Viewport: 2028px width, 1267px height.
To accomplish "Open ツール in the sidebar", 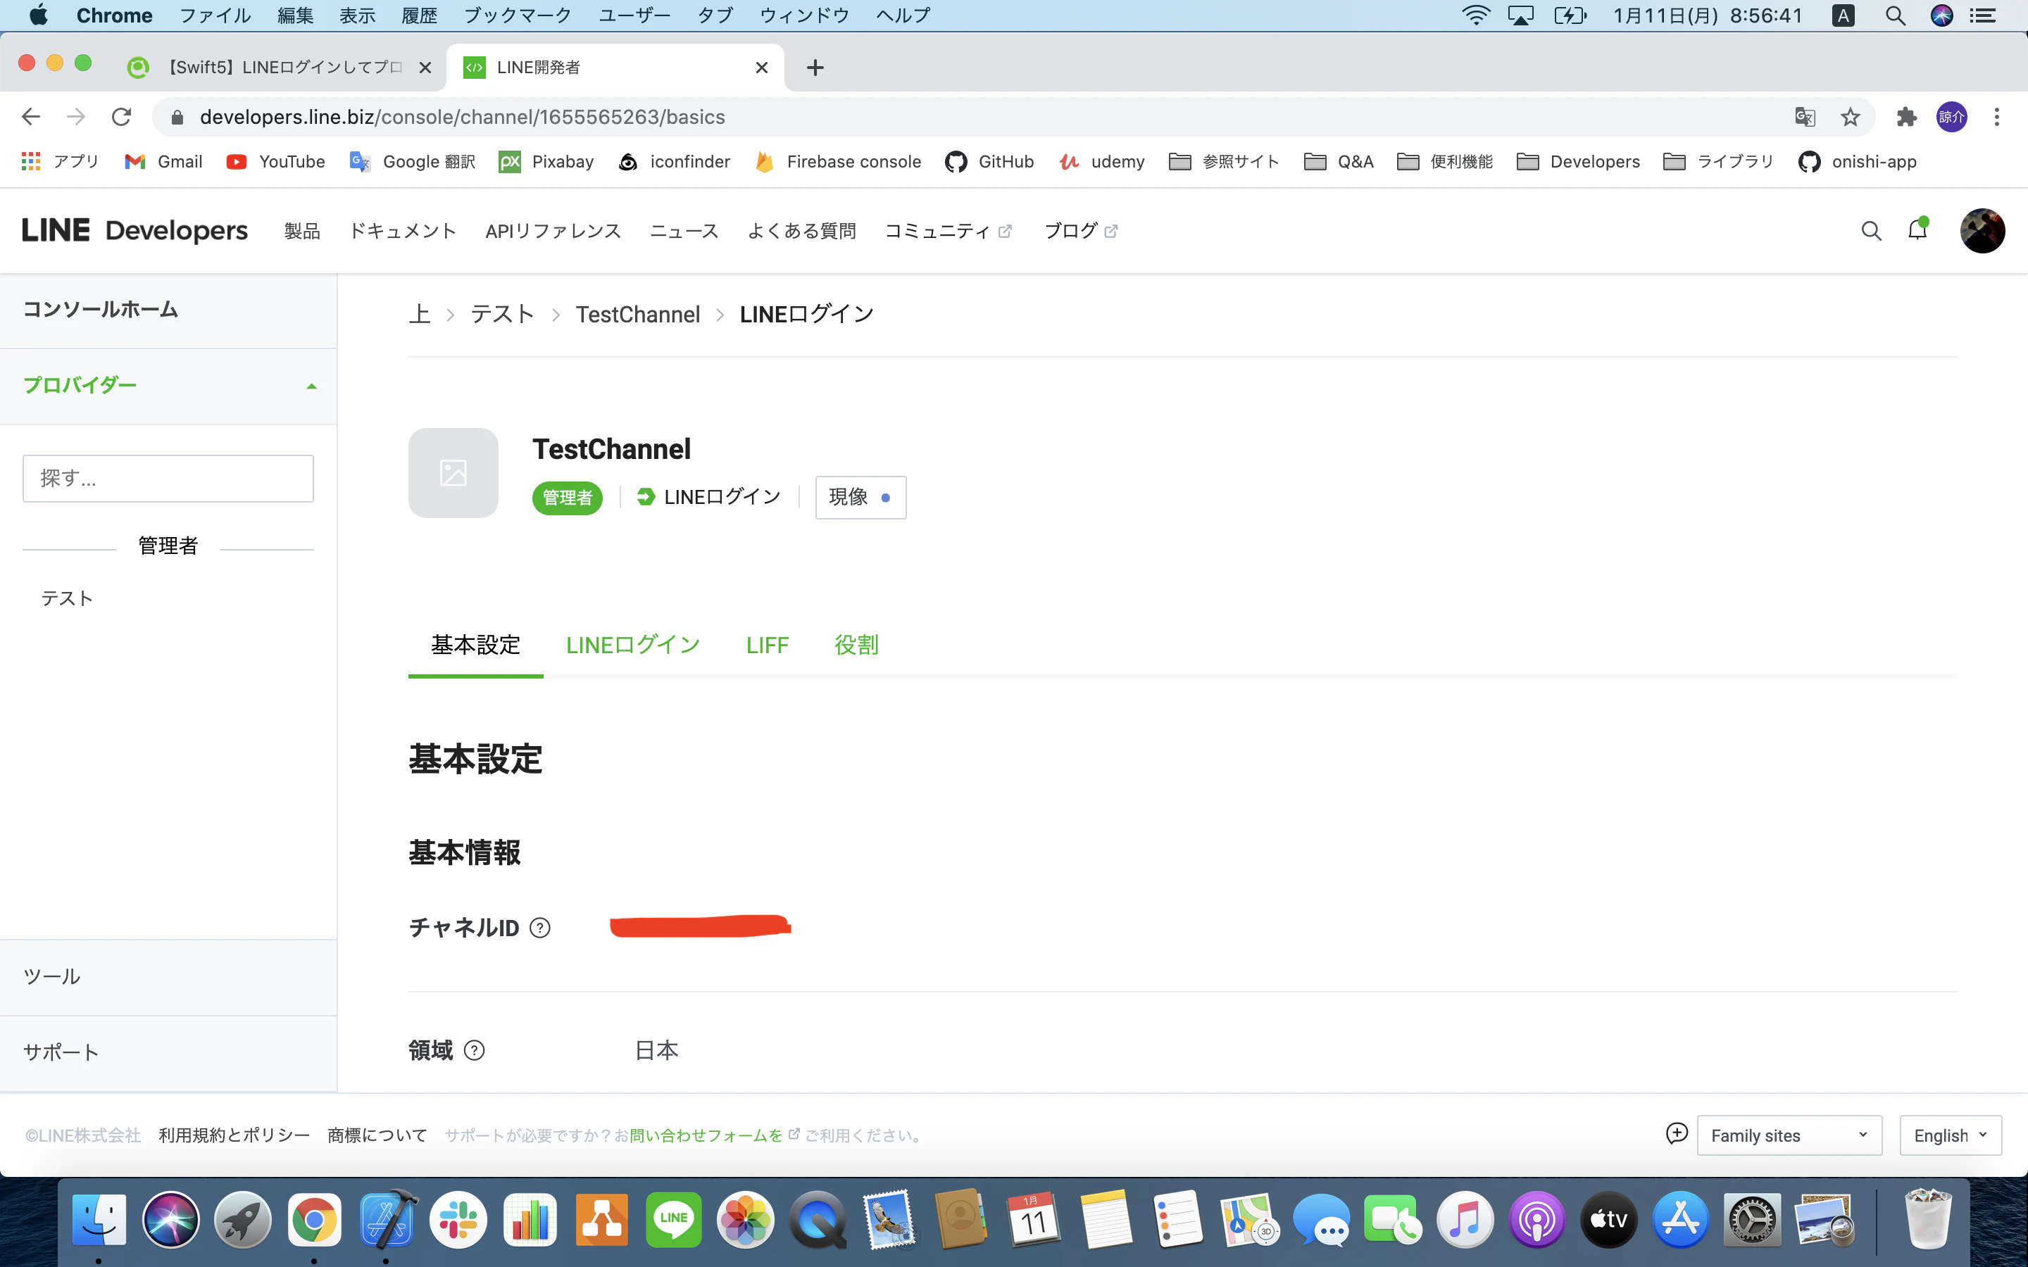I will click(168, 977).
